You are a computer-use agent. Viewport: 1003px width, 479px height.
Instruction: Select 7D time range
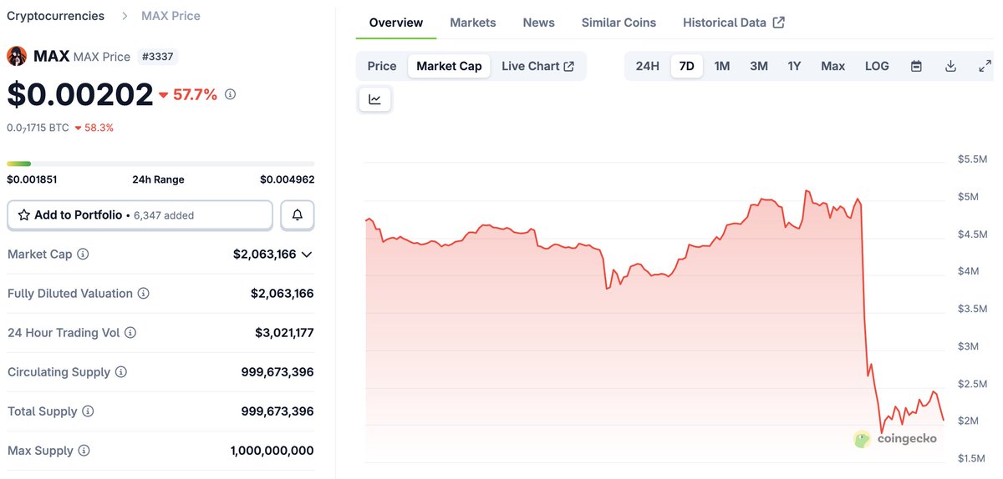686,66
